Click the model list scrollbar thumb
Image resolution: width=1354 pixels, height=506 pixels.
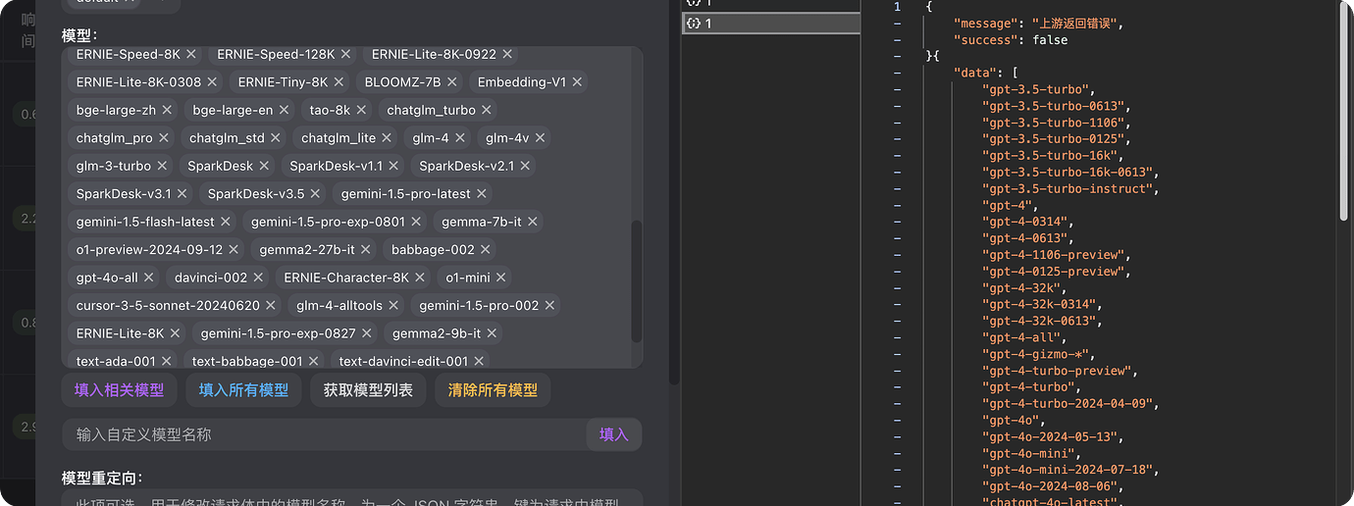pyautogui.click(x=637, y=281)
